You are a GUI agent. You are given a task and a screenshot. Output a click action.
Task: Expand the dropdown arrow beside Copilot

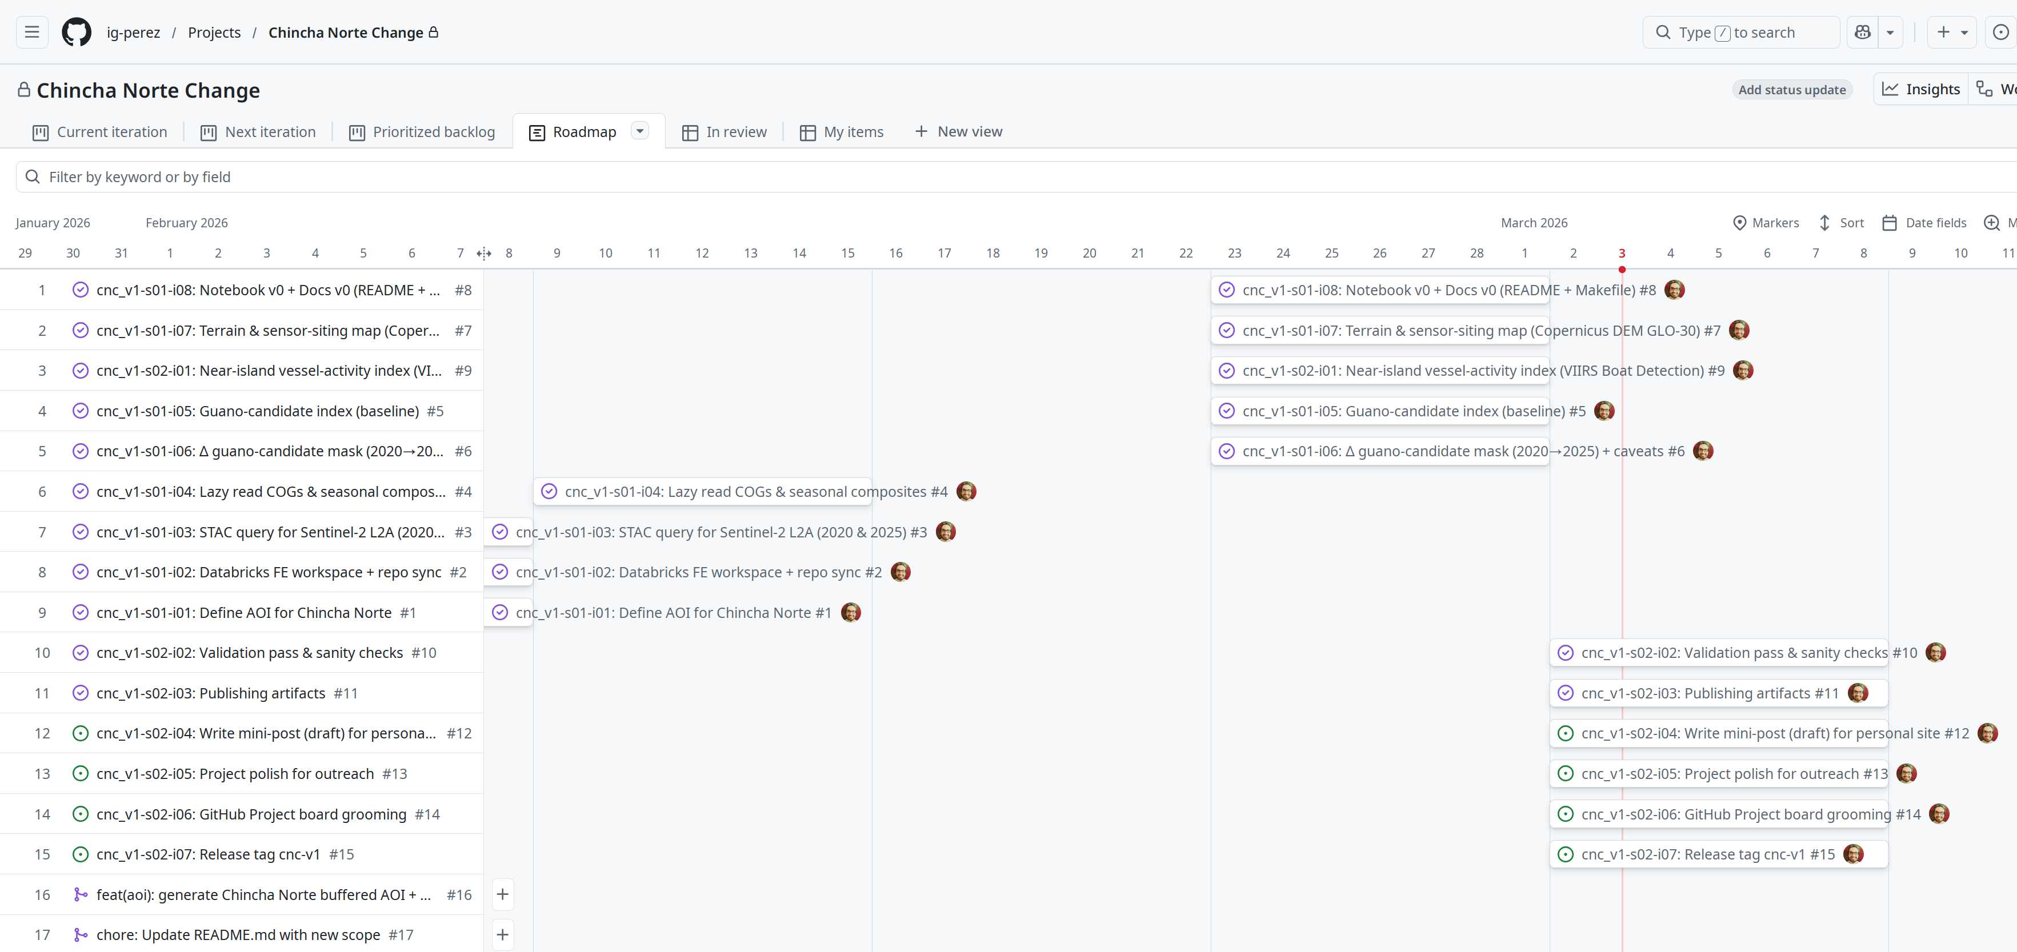[1890, 32]
